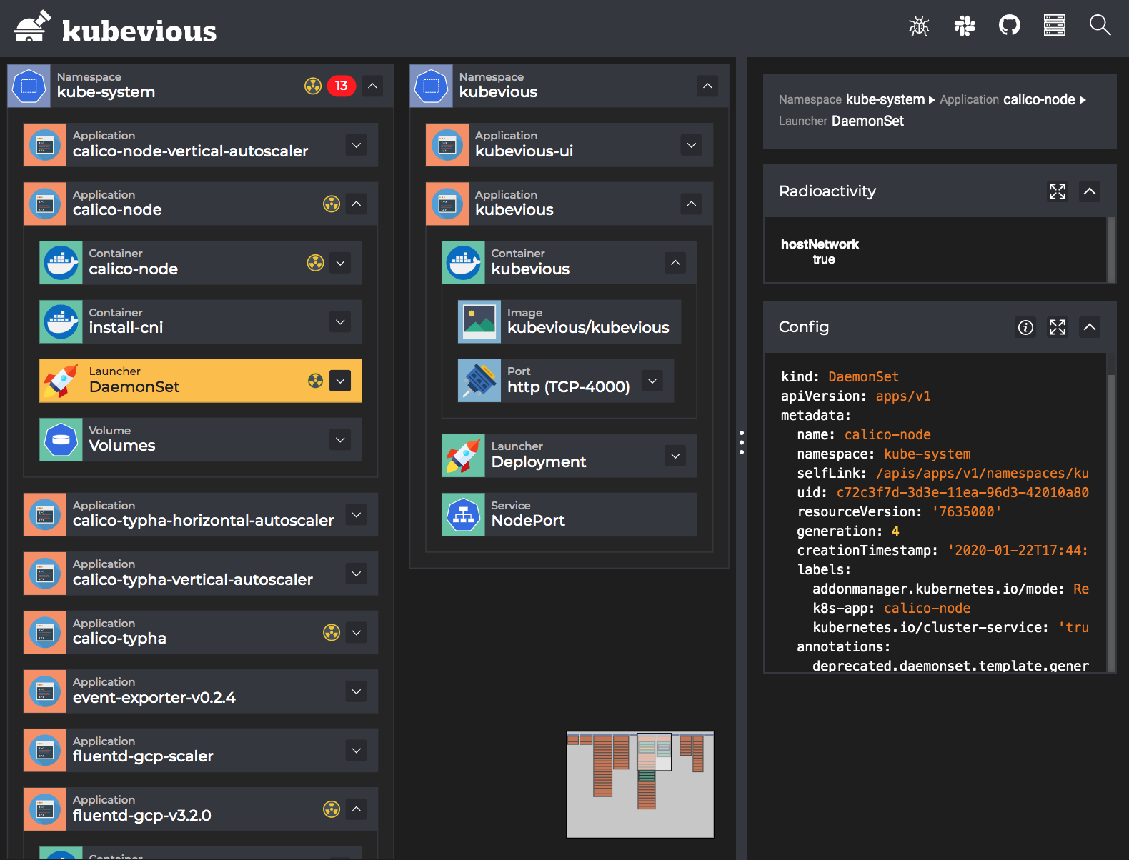Expand the calico-node container
Image resolution: width=1129 pixels, height=860 pixels.
[341, 263]
